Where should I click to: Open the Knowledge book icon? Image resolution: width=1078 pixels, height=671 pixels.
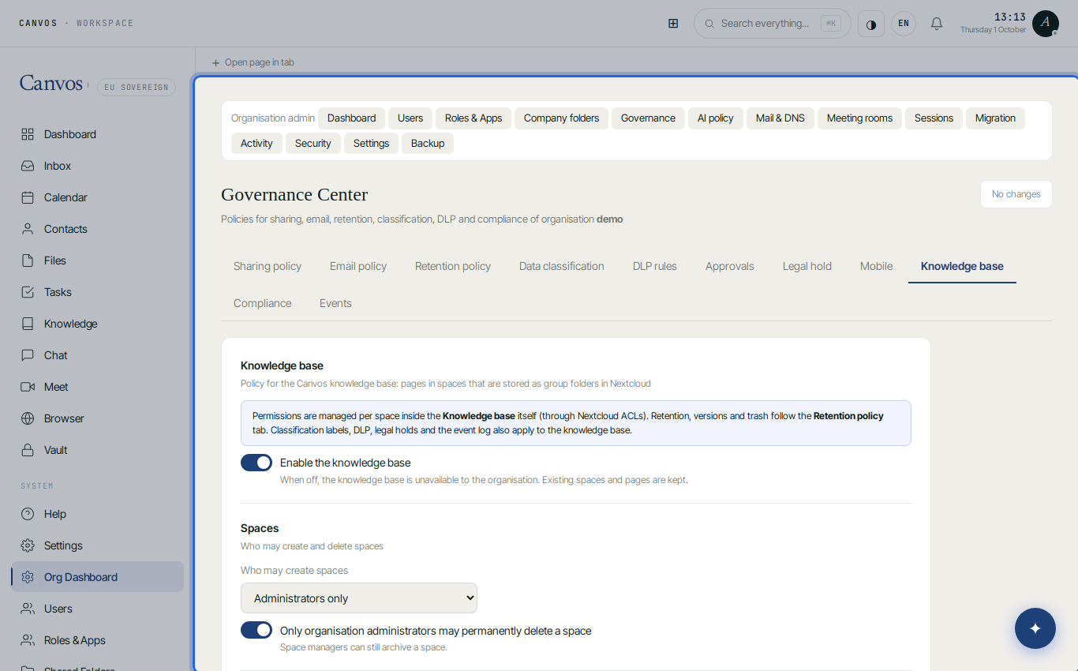[x=28, y=324]
